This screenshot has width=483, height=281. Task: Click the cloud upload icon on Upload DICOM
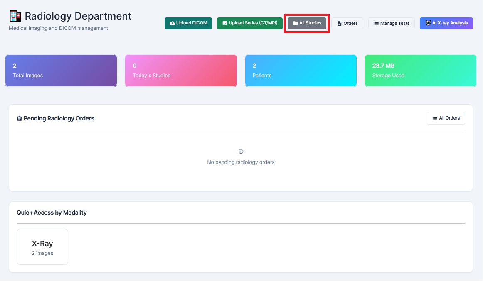(172, 23)
